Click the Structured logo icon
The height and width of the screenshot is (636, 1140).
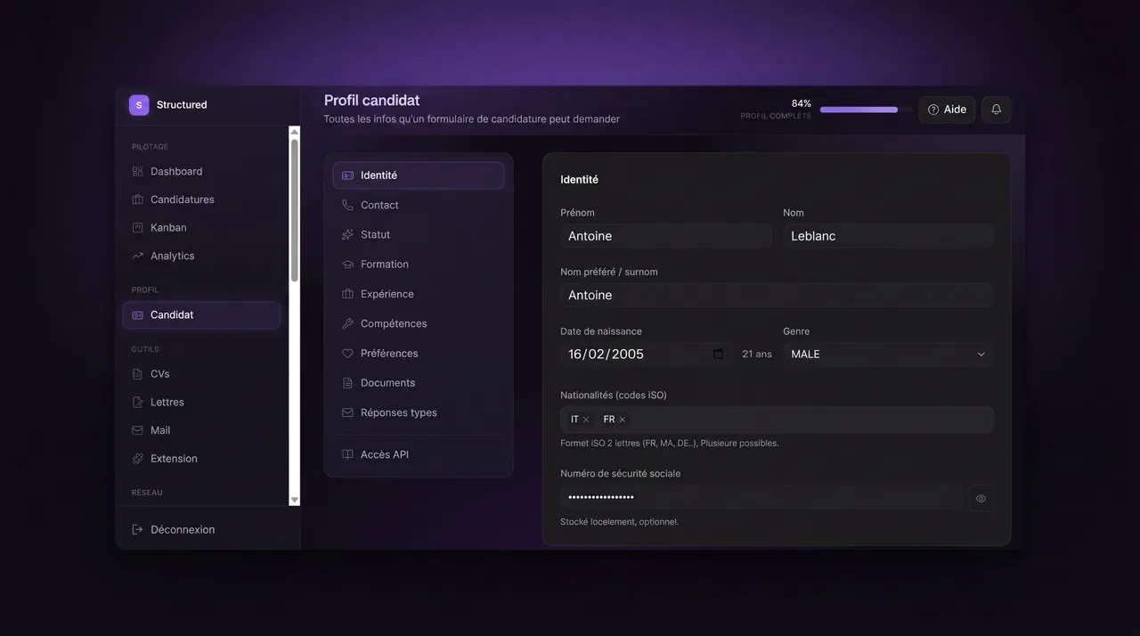click(139, 105)
